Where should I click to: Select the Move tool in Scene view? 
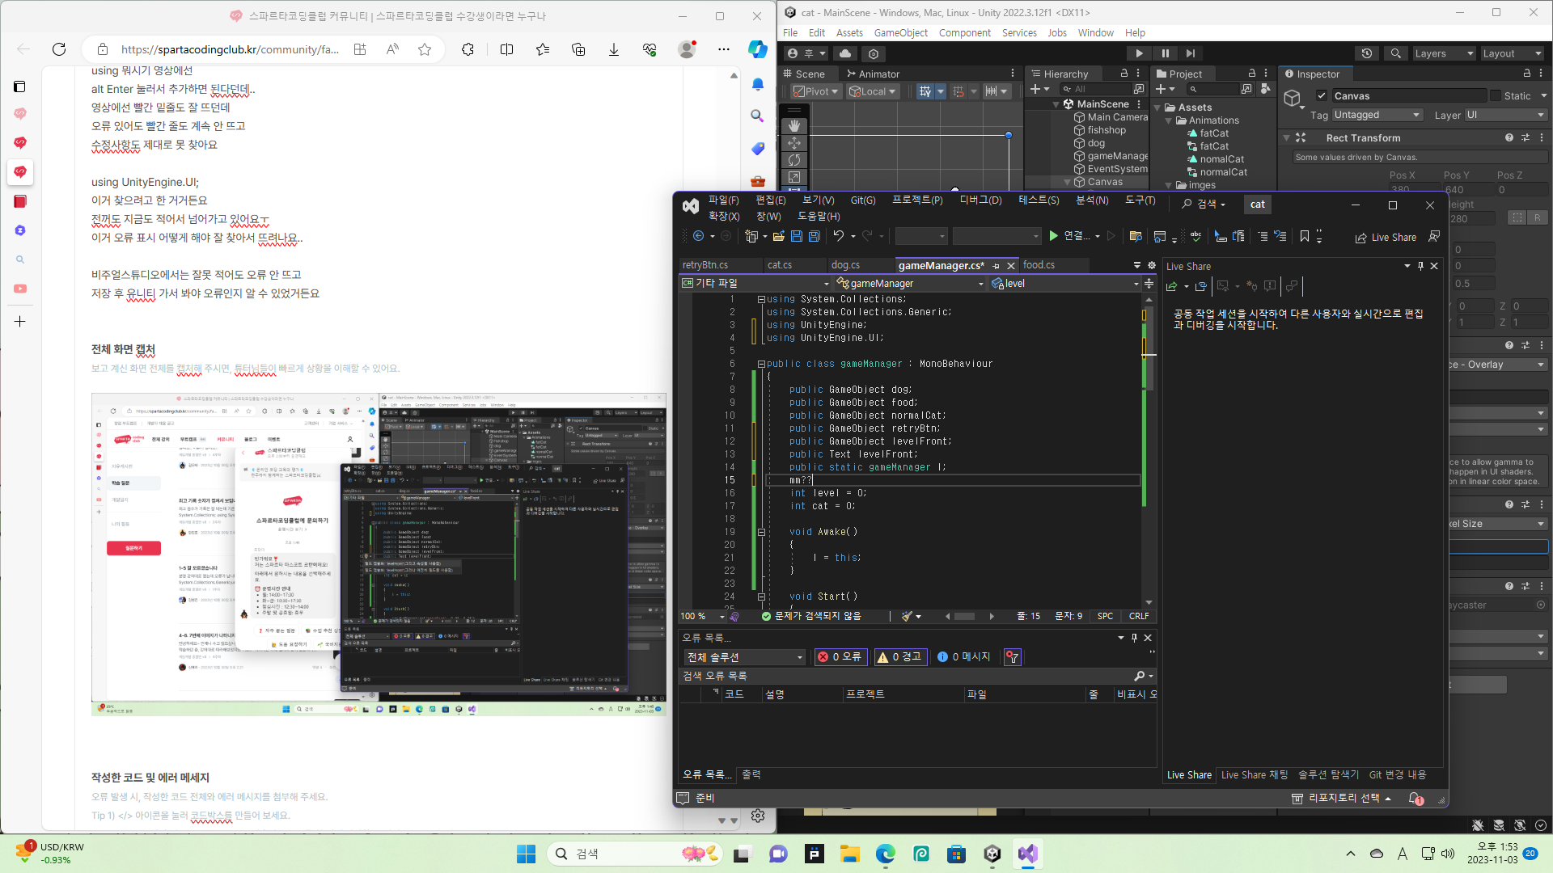click(794, 143)
